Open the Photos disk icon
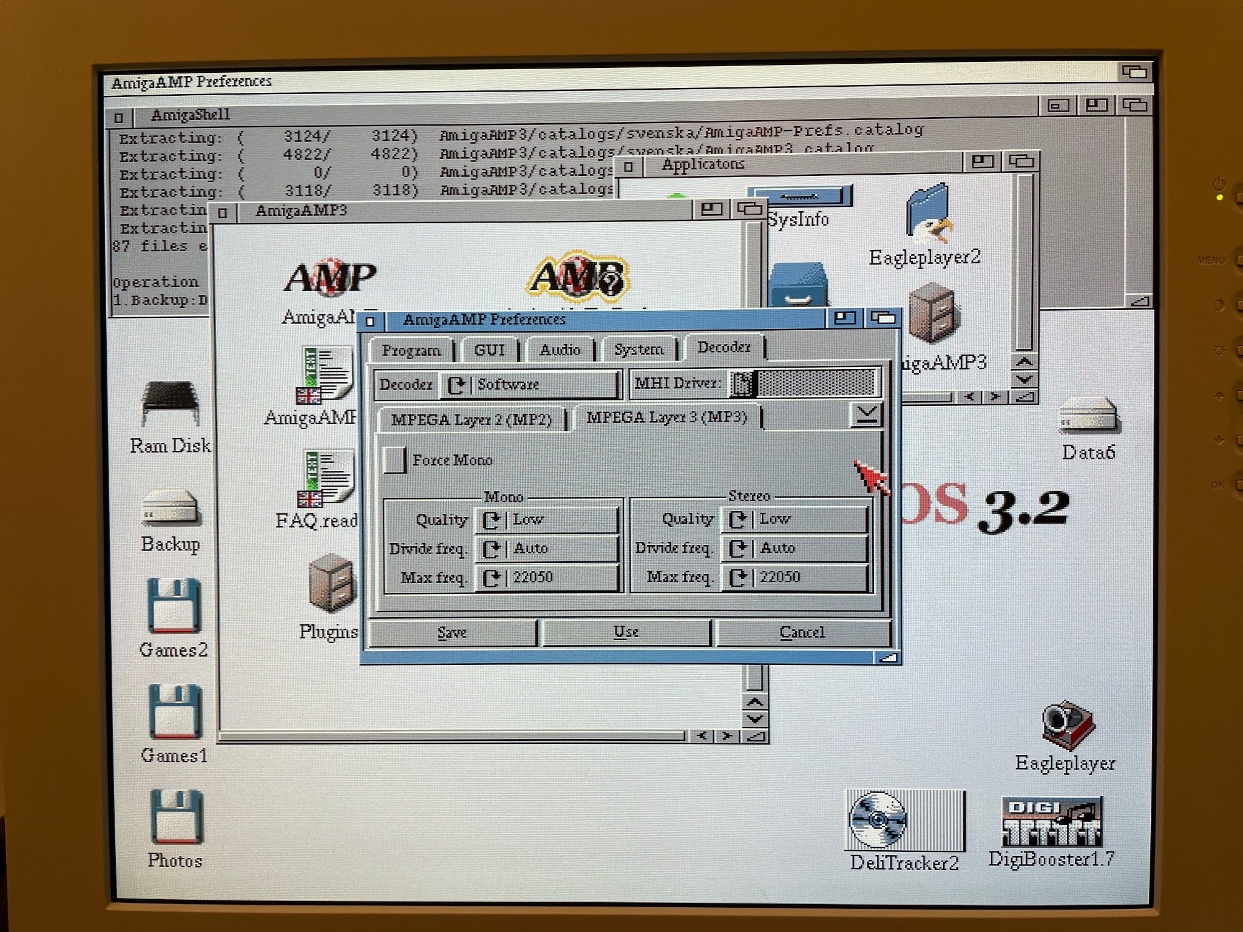The image size is (1243, 932). pyautogui.click(x=176, y=817)
